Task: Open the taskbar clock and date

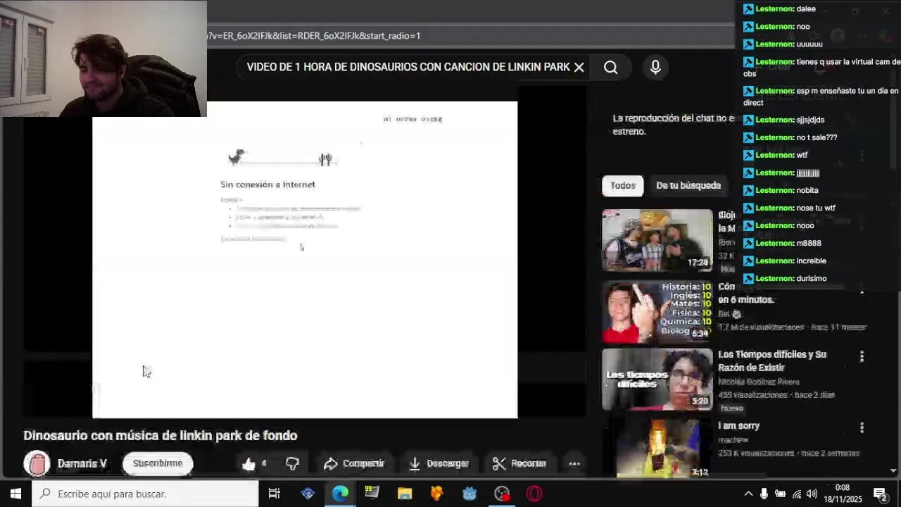Action: 843,494
